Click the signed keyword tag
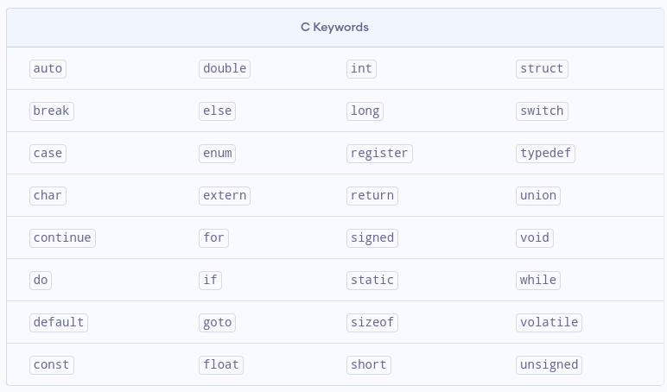Viewport: 667px width, 392px height. pos(372,237)
